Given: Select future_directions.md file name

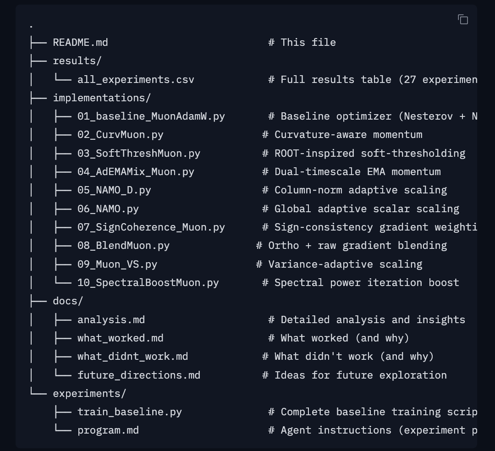Looking at the screenshot, I should pos(138,375).
